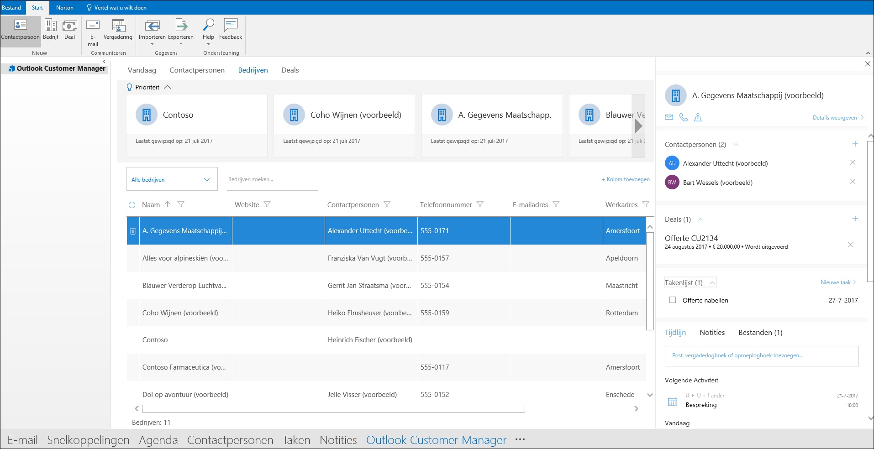
Task: Send email to company via envelope icon
Action: [669, 117]
